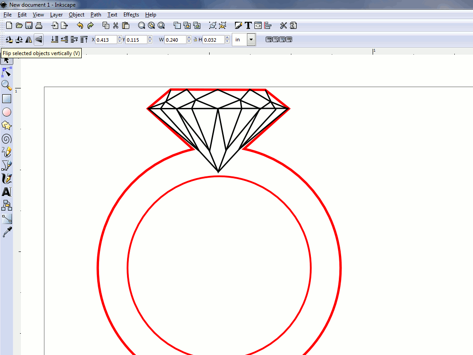Open the Effects menu
Screen dimensions: 473x355
pos(131,15)
